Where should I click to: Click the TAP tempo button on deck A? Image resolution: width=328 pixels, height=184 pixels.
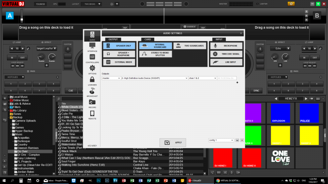click(125, 27)
